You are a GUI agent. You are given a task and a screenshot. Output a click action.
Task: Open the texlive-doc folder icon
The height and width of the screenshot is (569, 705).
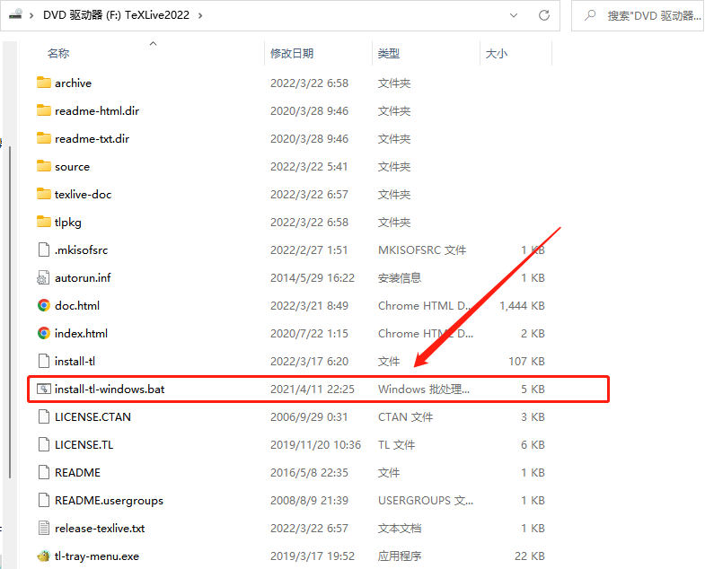(x=44, y=194)
